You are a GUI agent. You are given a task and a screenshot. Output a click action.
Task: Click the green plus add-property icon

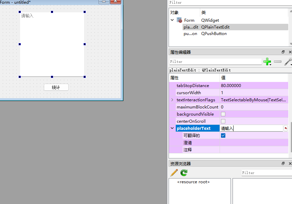tap(267, 62)
